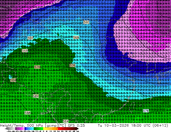Click the white-boxed 576 label at lower right
This screenshot has height=132, width=171.
click(146, 111)
